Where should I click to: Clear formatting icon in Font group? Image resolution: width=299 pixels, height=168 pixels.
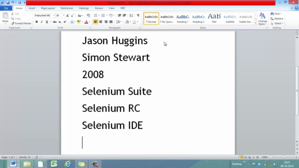point(88,15)
